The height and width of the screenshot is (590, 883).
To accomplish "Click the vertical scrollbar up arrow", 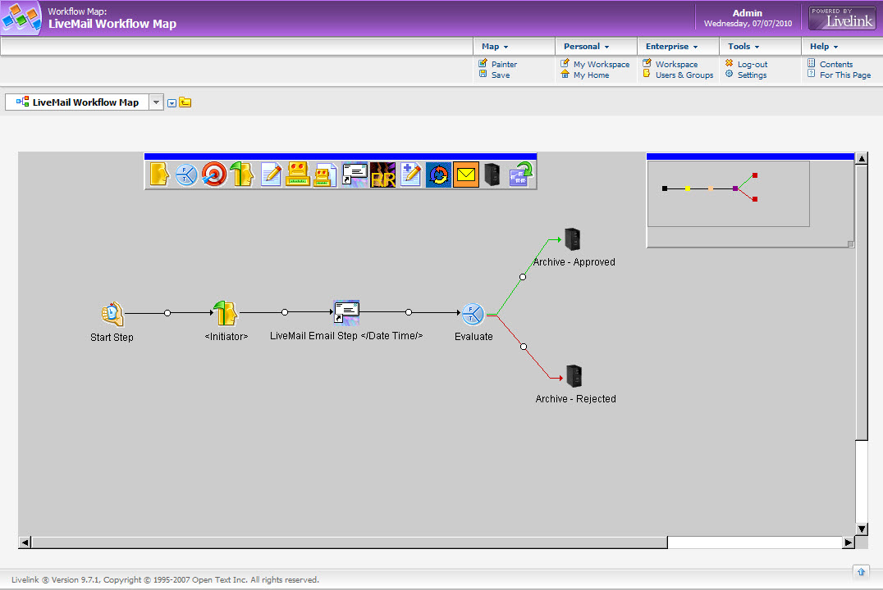I will click(862, 159).
